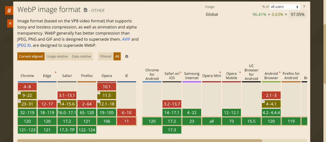This screenshot has height=142, width=326.
Task: Switch to Current aligned view
Action: pos(31,57)
